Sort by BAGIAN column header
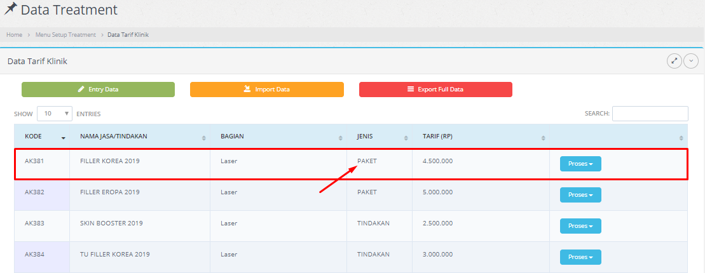Image resolution: width=705 pixels, height=273 pixels. click(x=278, y=136)
